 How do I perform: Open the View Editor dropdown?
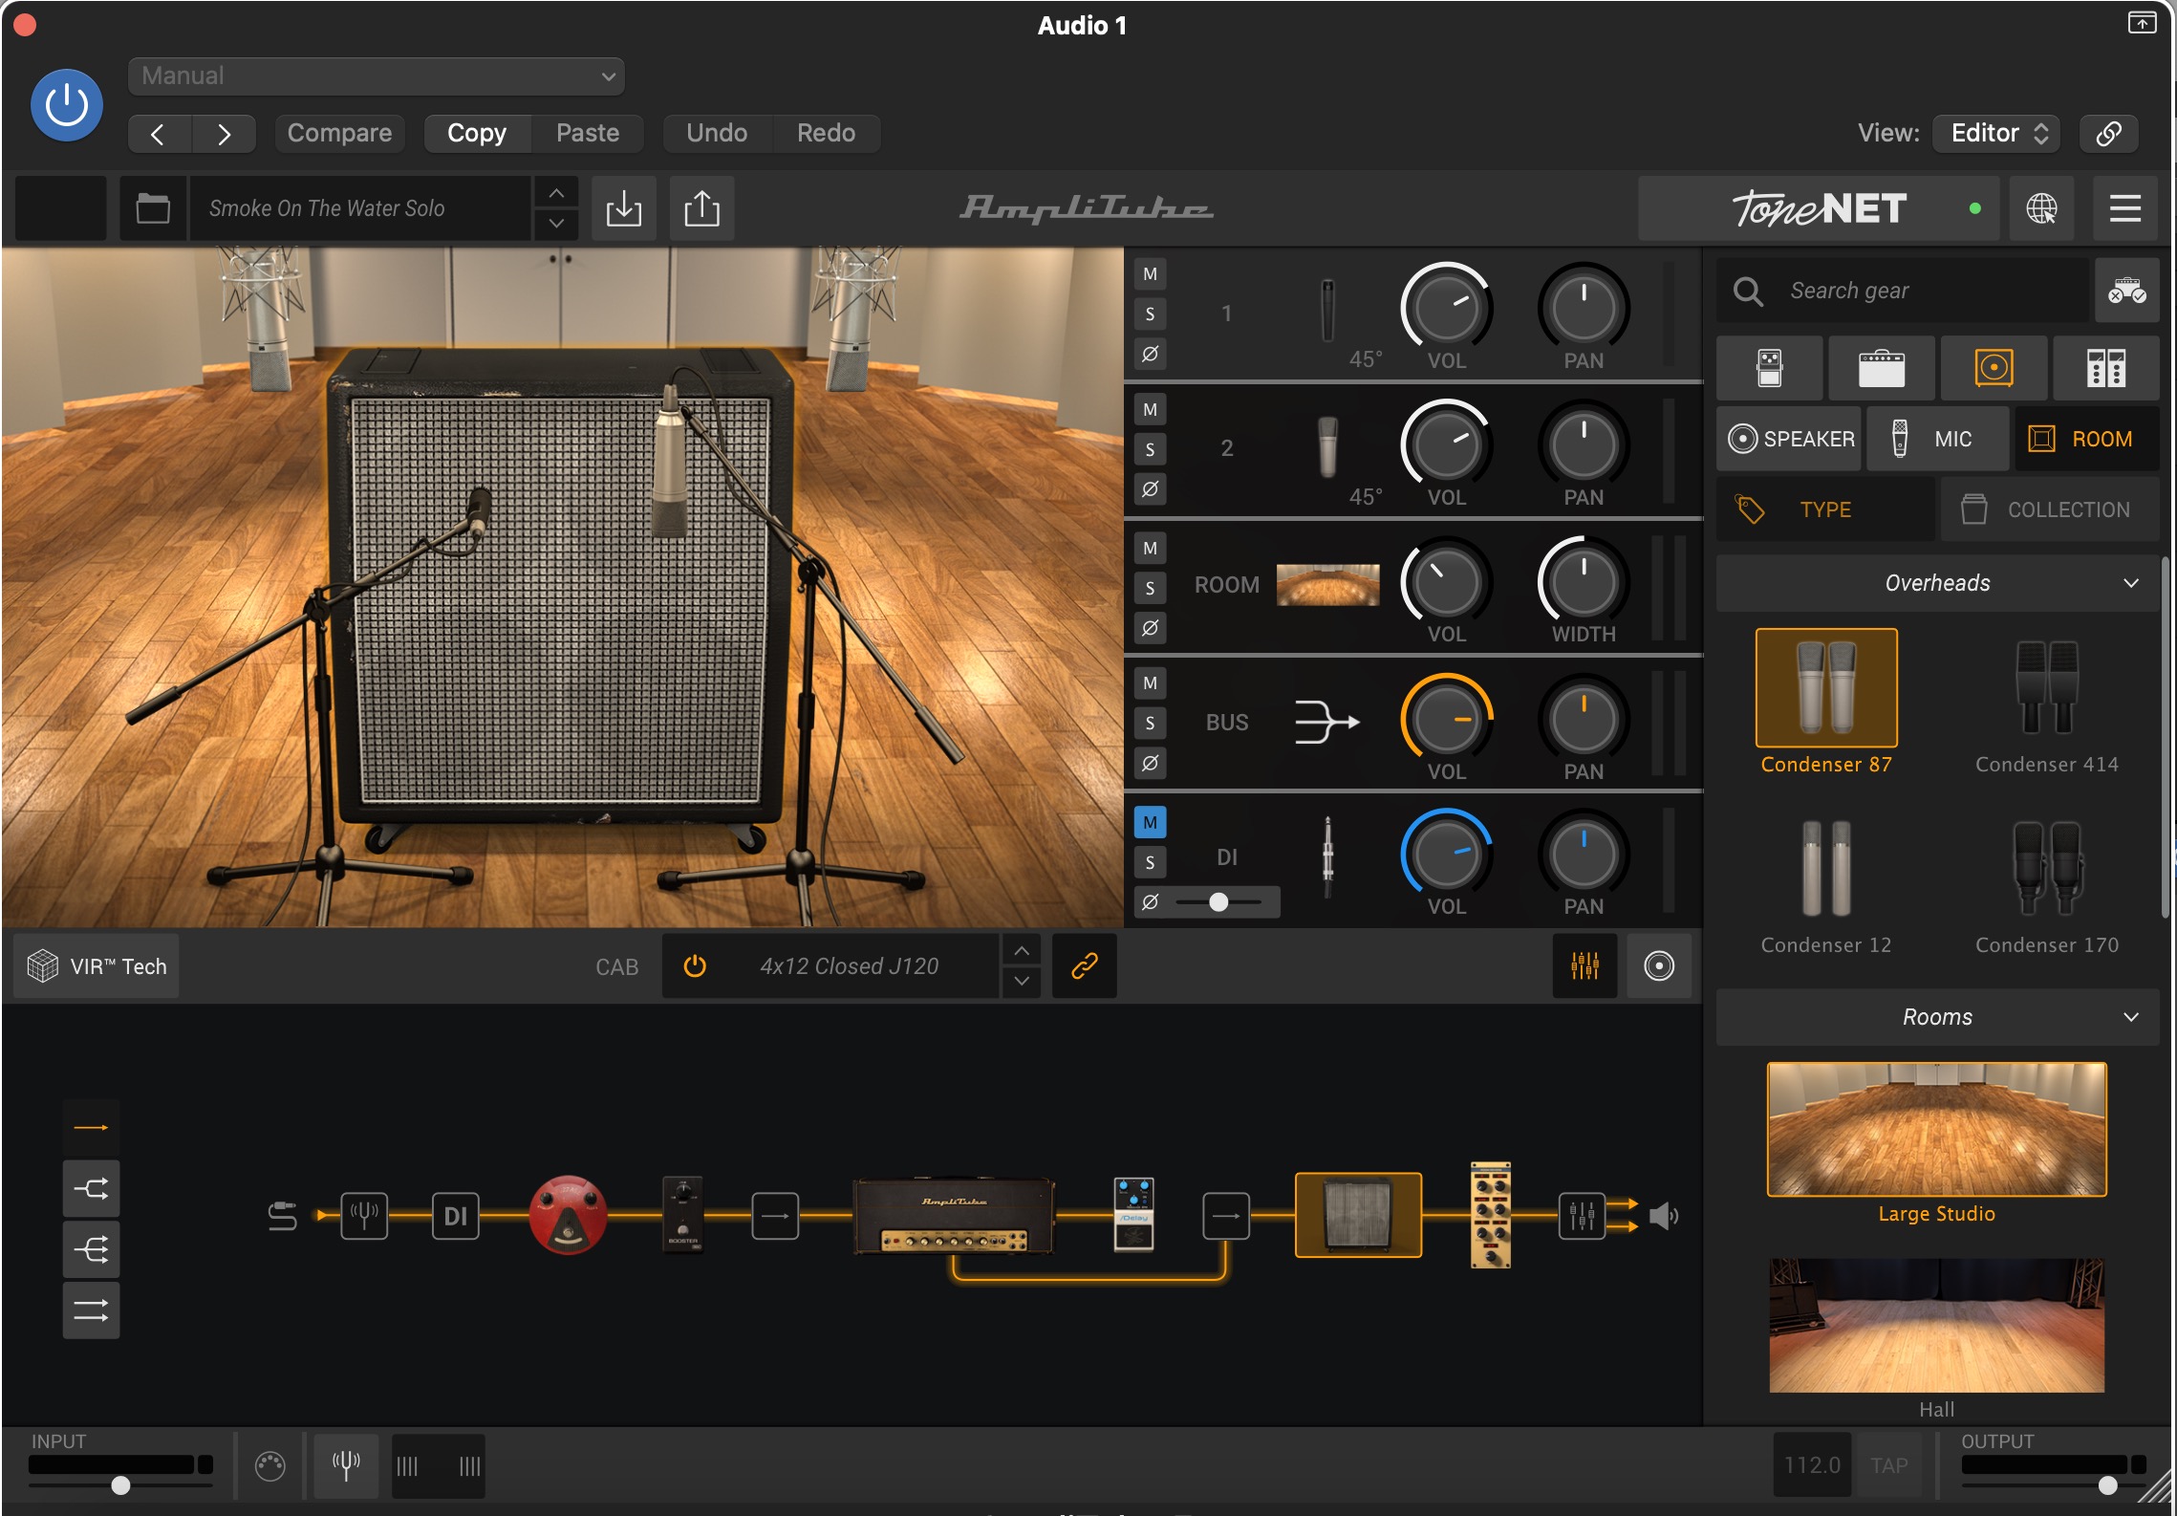[x=1996, y=133]
